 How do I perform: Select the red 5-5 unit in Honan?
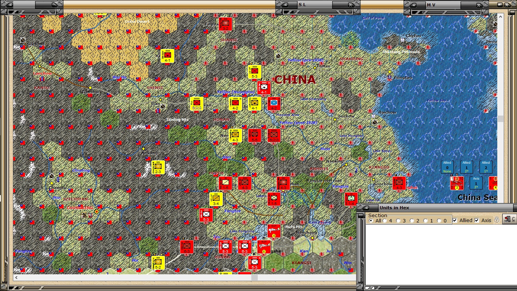point(255,136)
